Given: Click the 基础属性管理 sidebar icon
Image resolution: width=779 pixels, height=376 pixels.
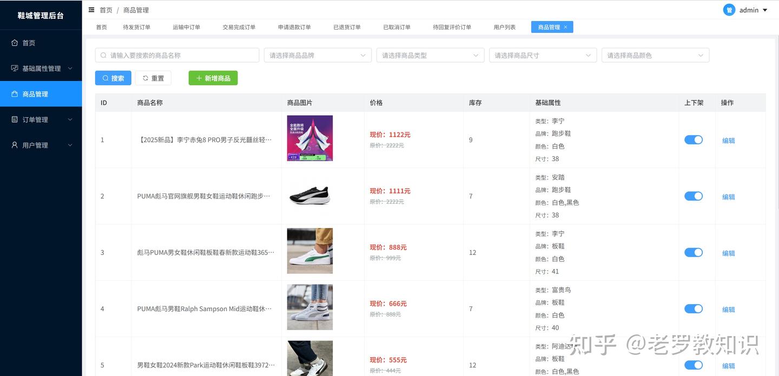Looking at the screenshot, I should (x=15, y=68).
